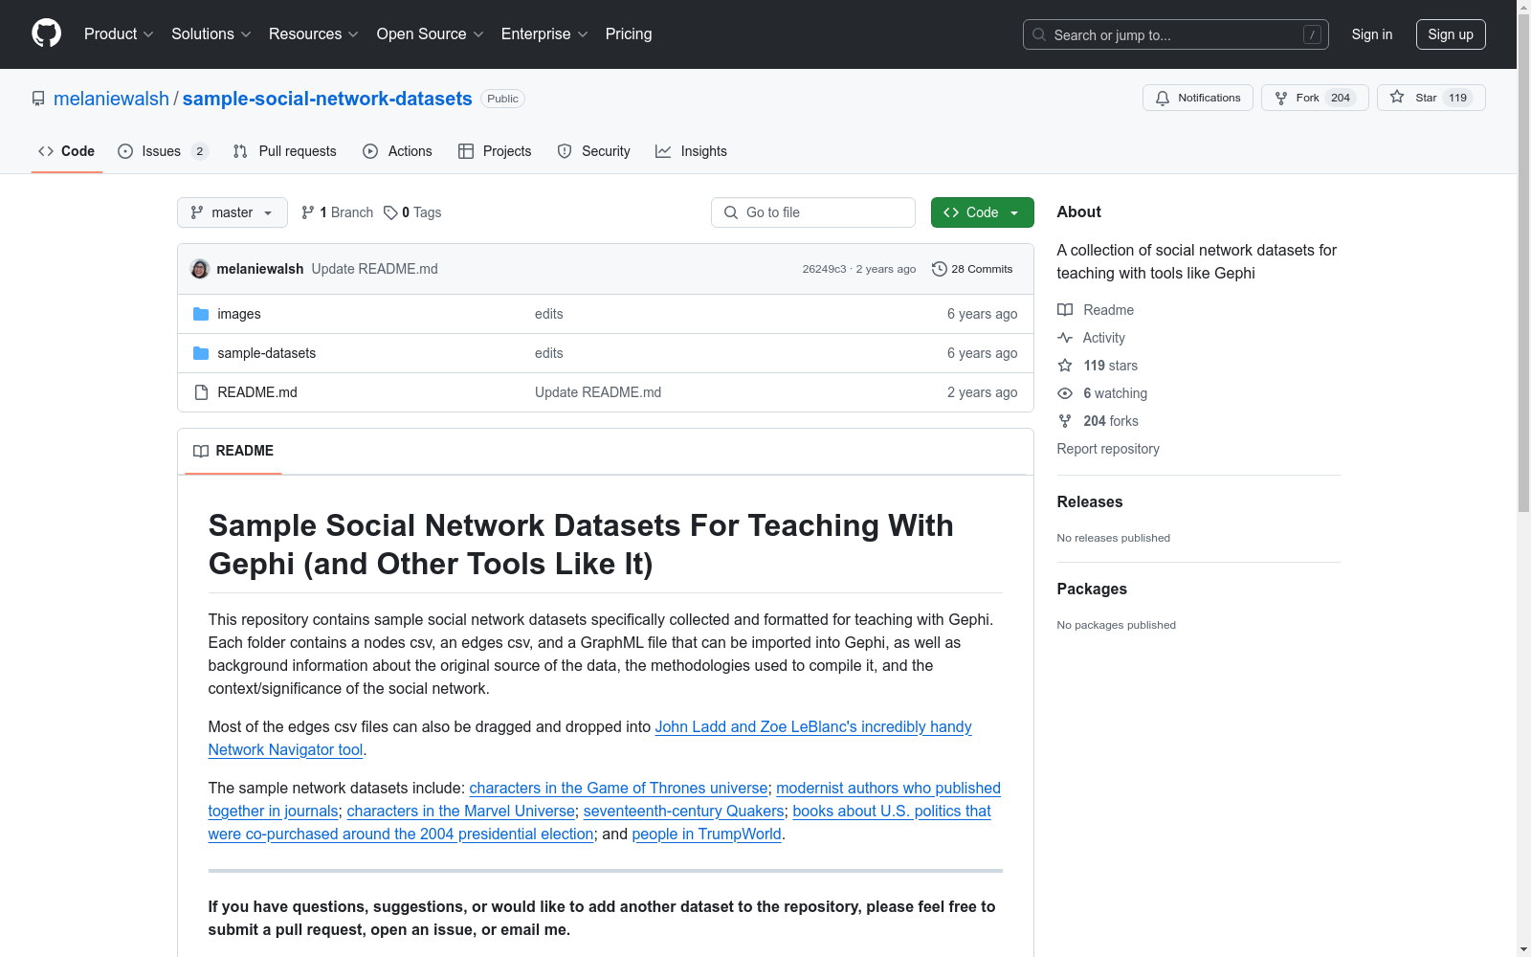Click the GitHub logo icon

pos(46,33)
